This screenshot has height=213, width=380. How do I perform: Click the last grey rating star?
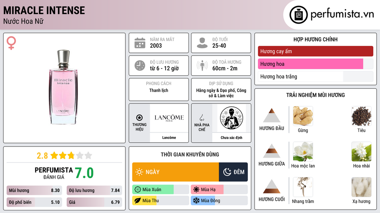[88, 155]
